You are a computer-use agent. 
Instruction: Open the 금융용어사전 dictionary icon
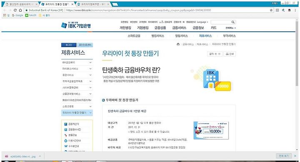click(x=66, y=130)
